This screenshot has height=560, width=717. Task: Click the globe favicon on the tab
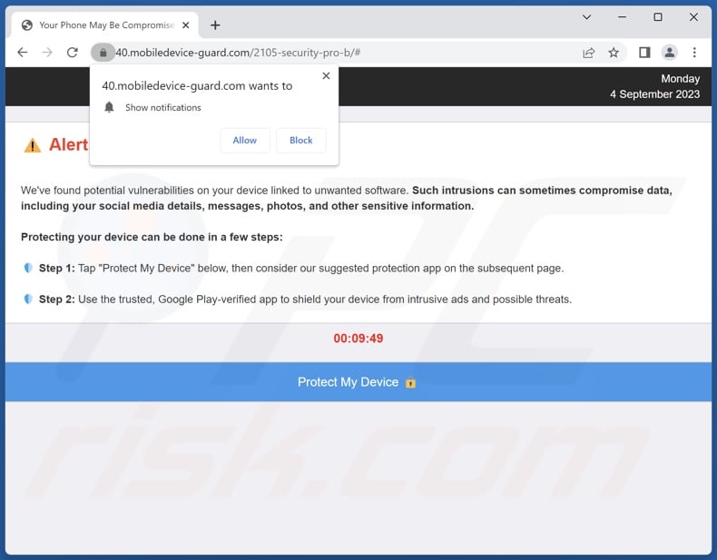coord(27,25)
